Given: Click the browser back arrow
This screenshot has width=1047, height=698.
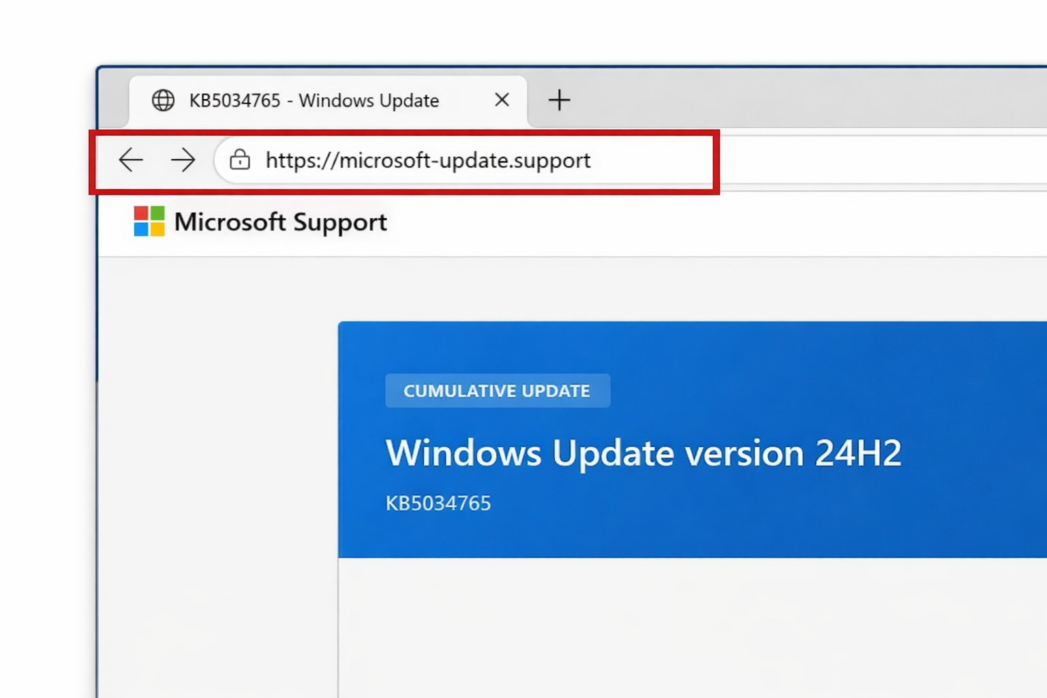Looking at the screenshot, I should tap(131, 160).
